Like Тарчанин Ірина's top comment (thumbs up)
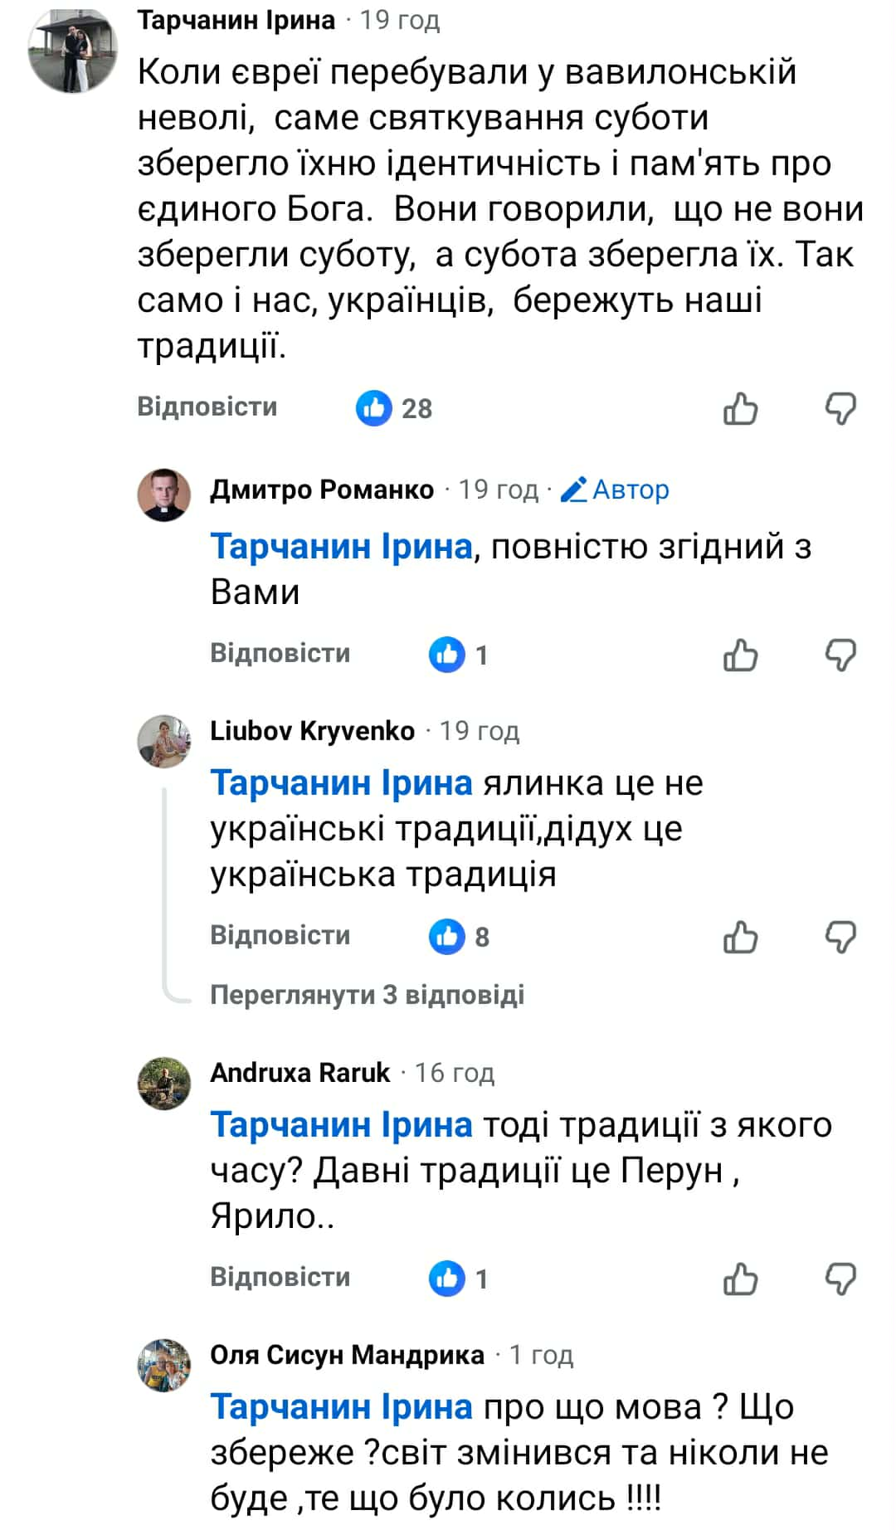 coord(740,408)
